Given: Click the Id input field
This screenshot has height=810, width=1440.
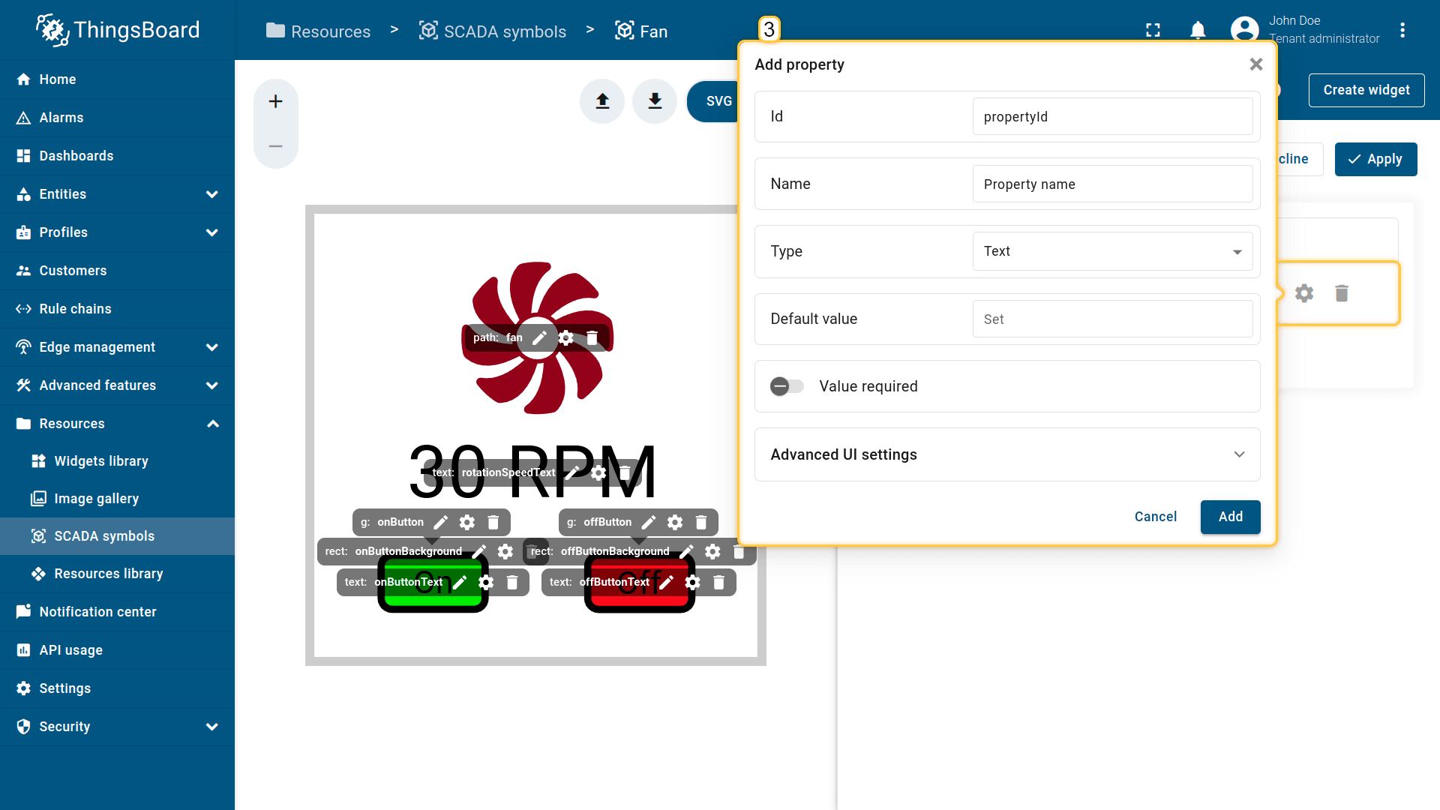Looking at the screenshot, I should pyautogui.click(x=1112, y=117).
